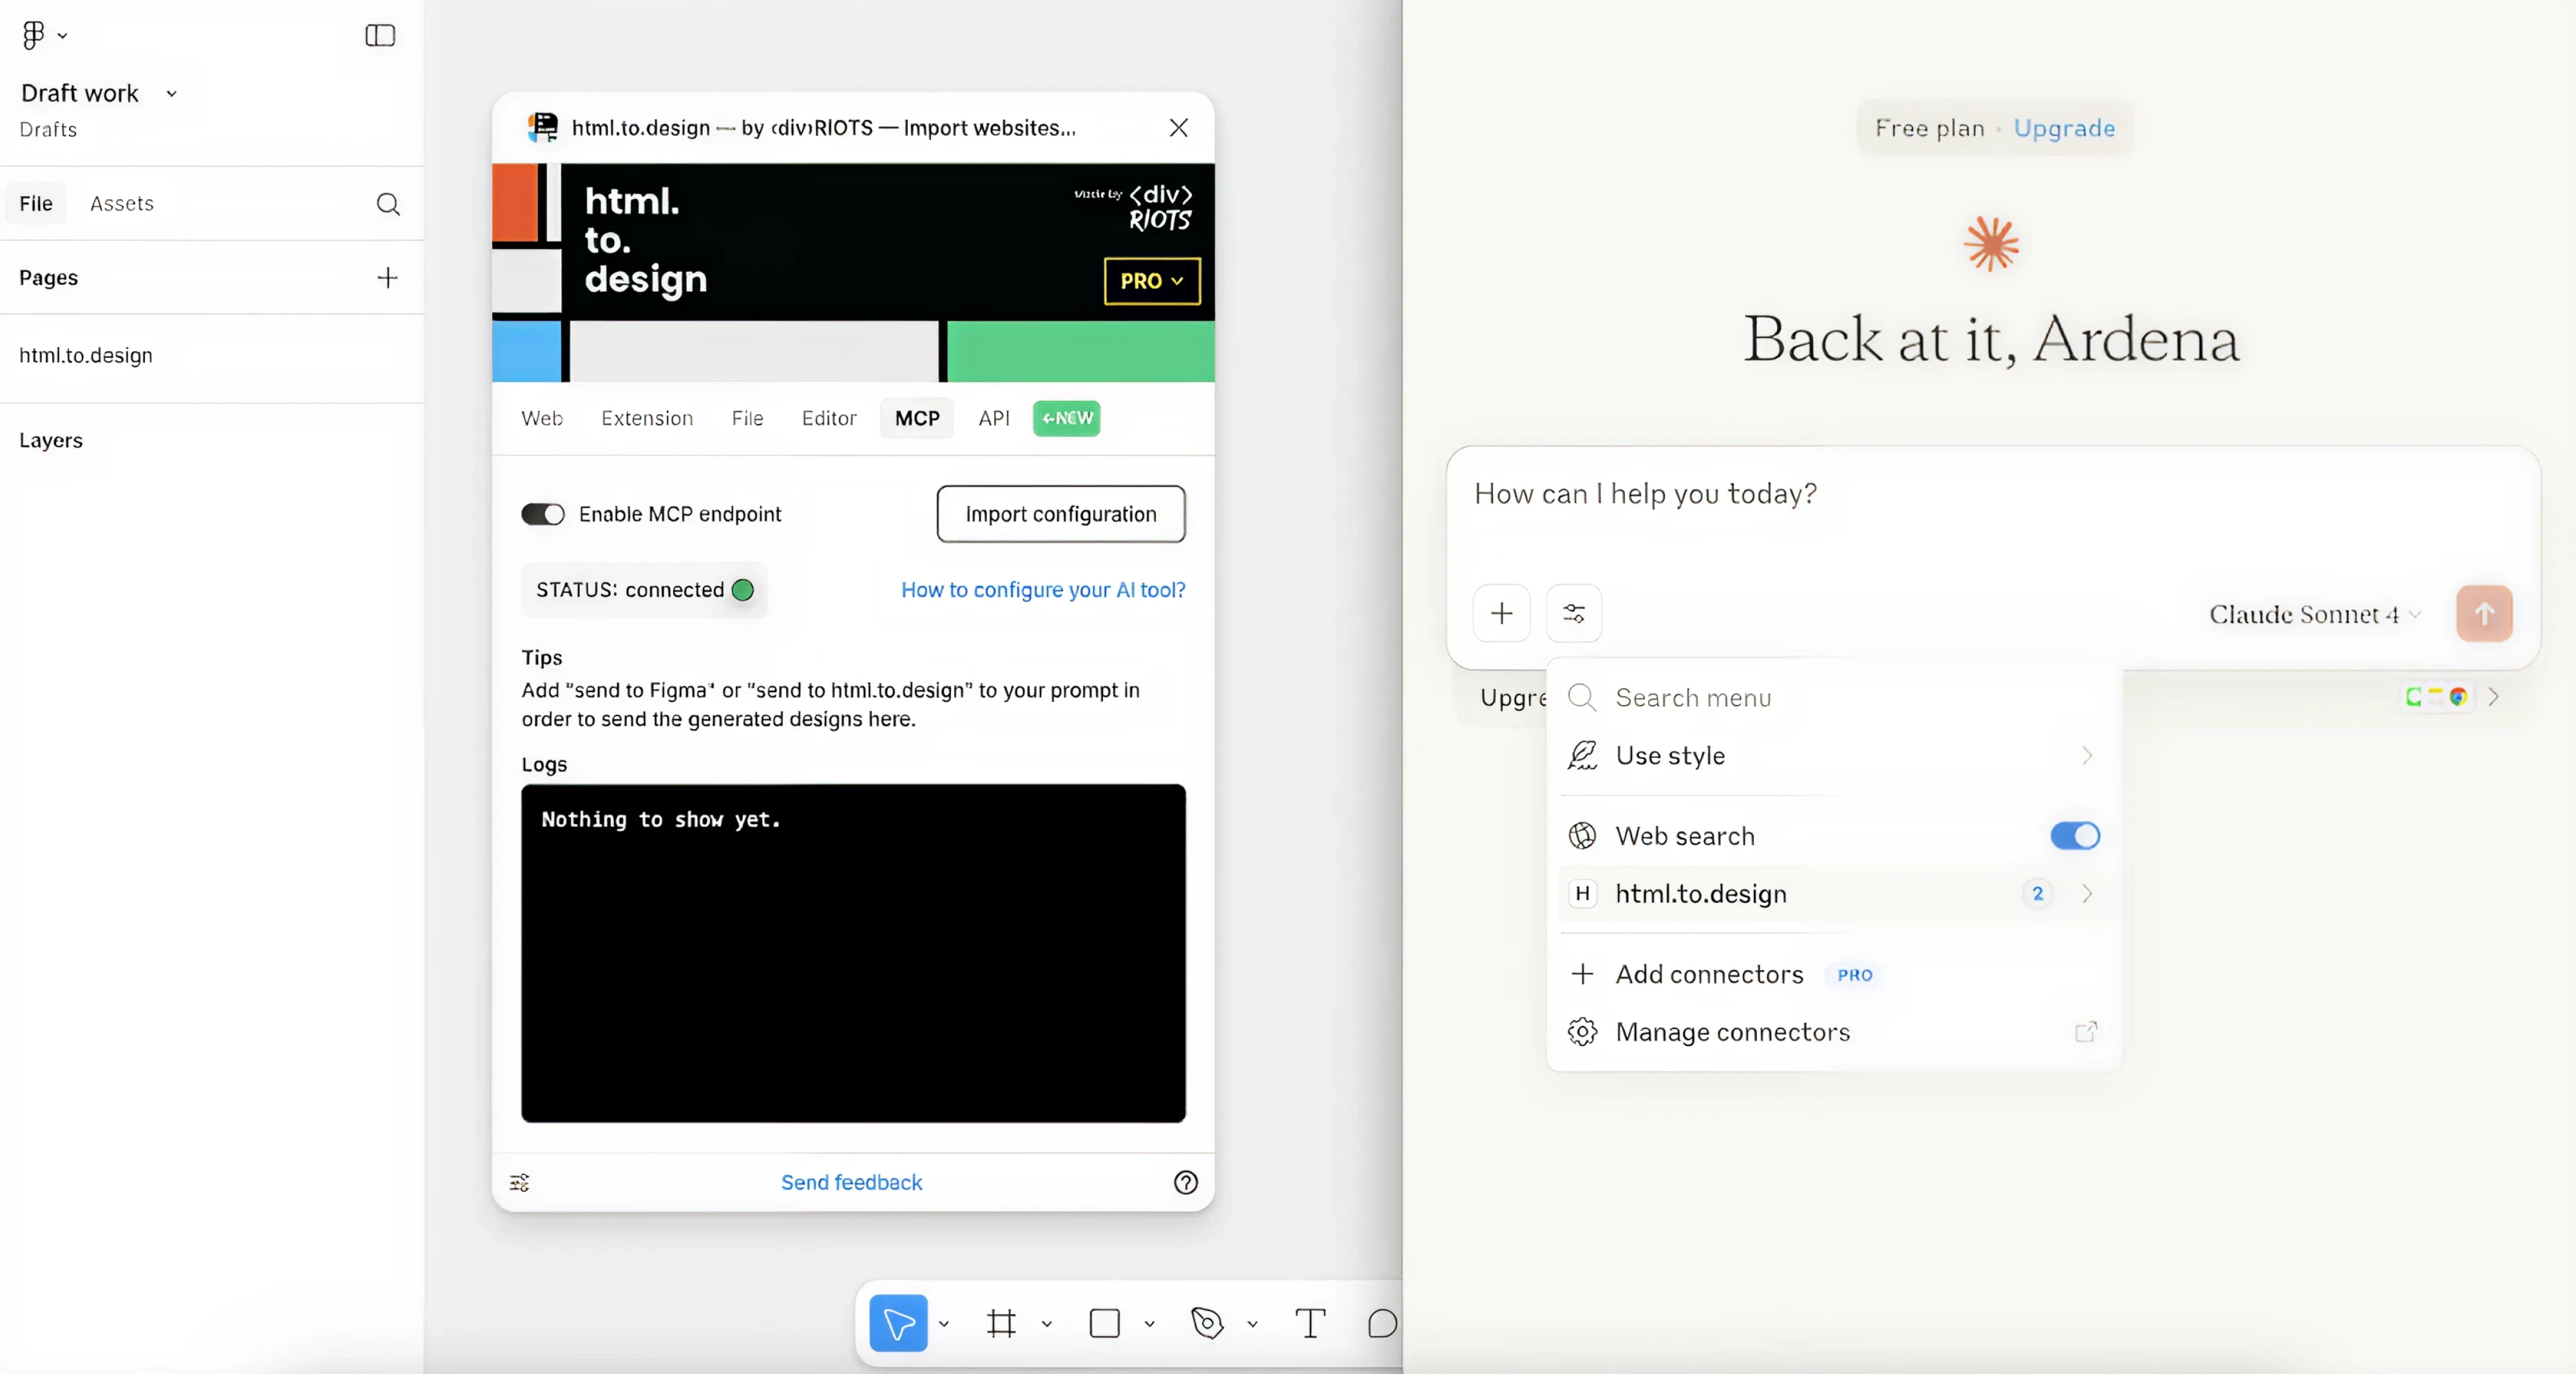Toggle the Web search switch
This screenshot has height=1374, width=2576.
tap(2075, 835)
